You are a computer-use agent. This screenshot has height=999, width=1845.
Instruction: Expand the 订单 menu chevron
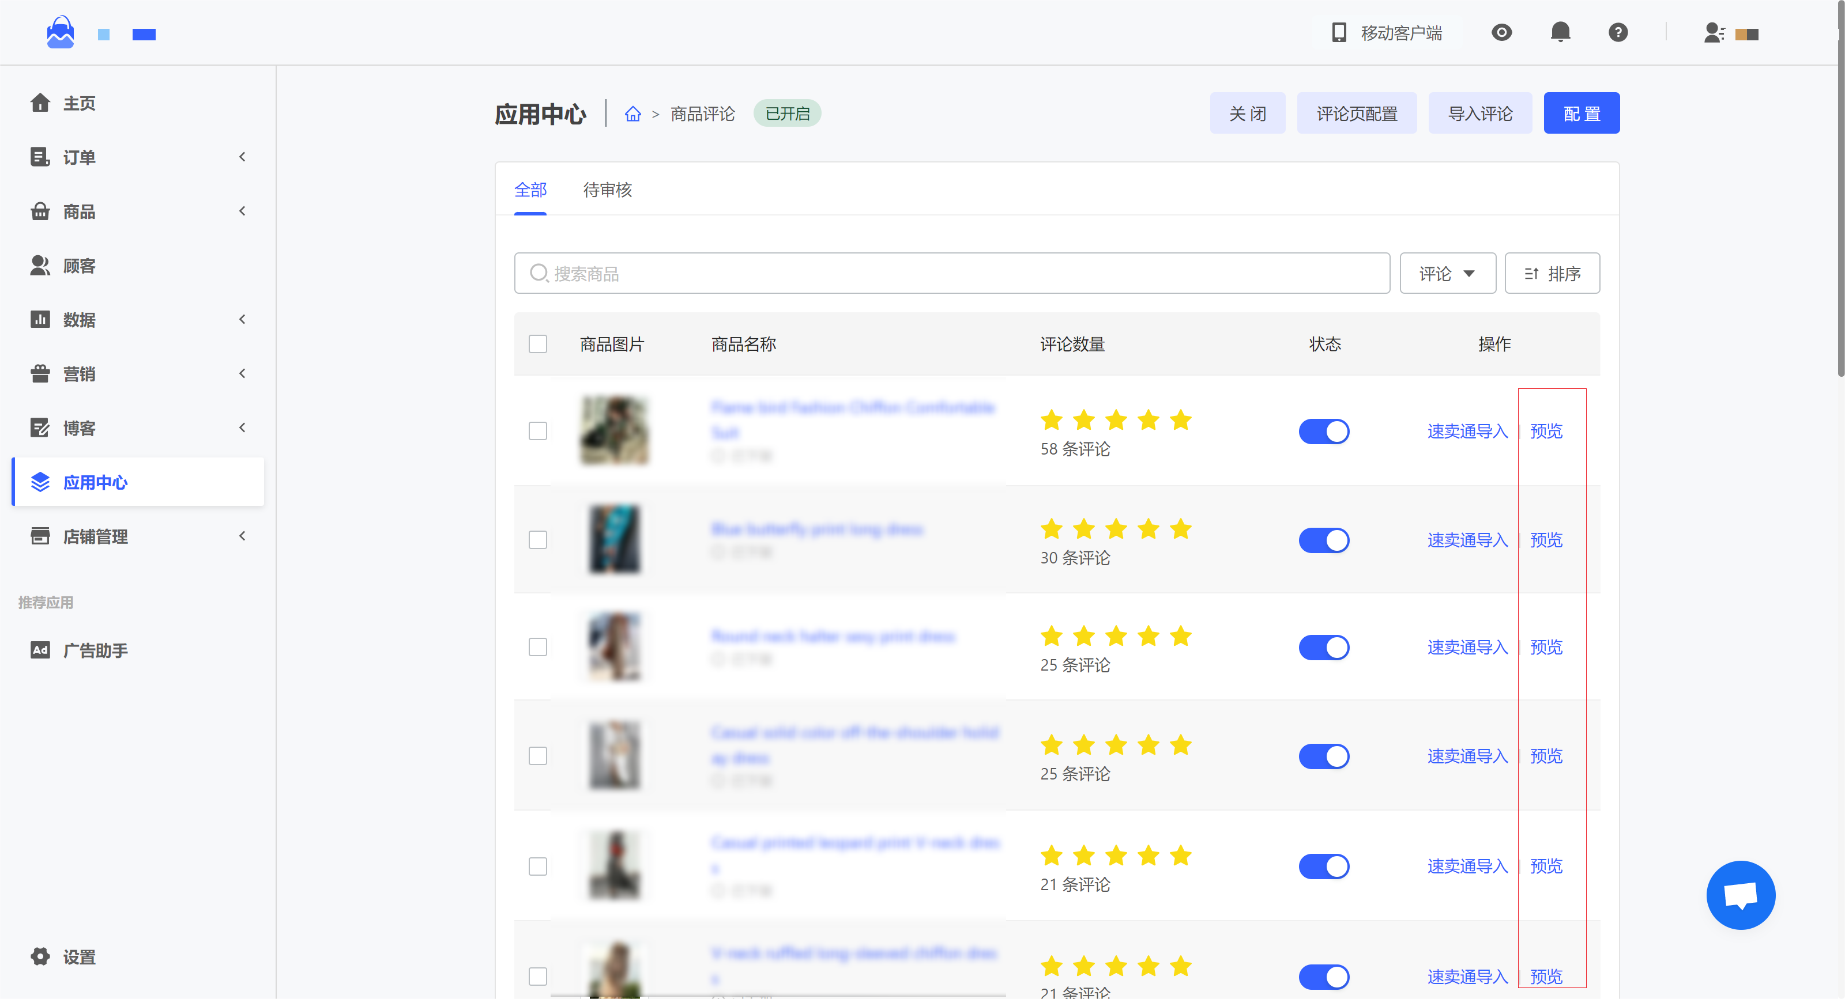[x=242, y=157]
